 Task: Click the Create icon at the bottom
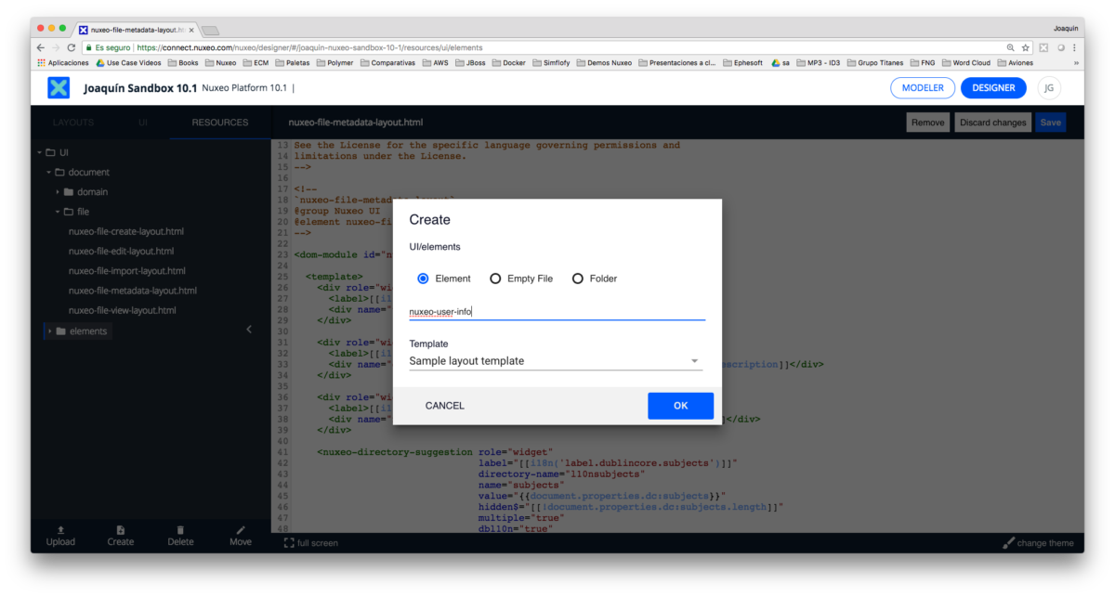pos(120,535)
